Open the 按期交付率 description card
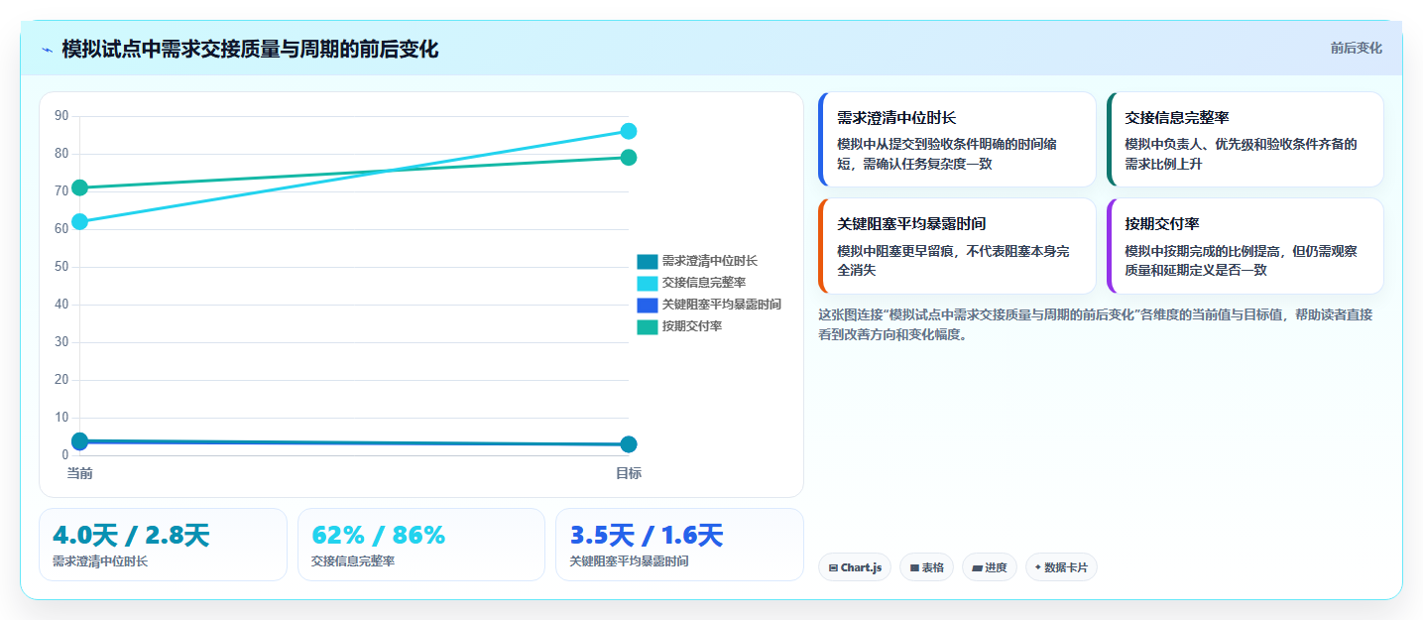 (x=1245, y=246)
